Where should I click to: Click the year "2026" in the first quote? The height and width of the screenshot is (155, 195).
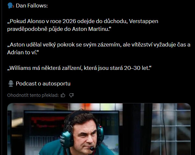(x=69, y=21)
